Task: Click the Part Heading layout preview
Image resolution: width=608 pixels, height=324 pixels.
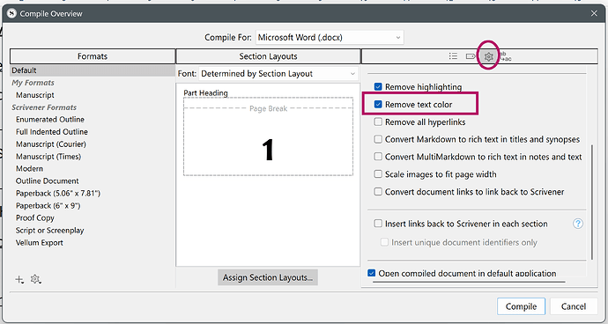Action: pyautogui.click(x=268, y=136)
